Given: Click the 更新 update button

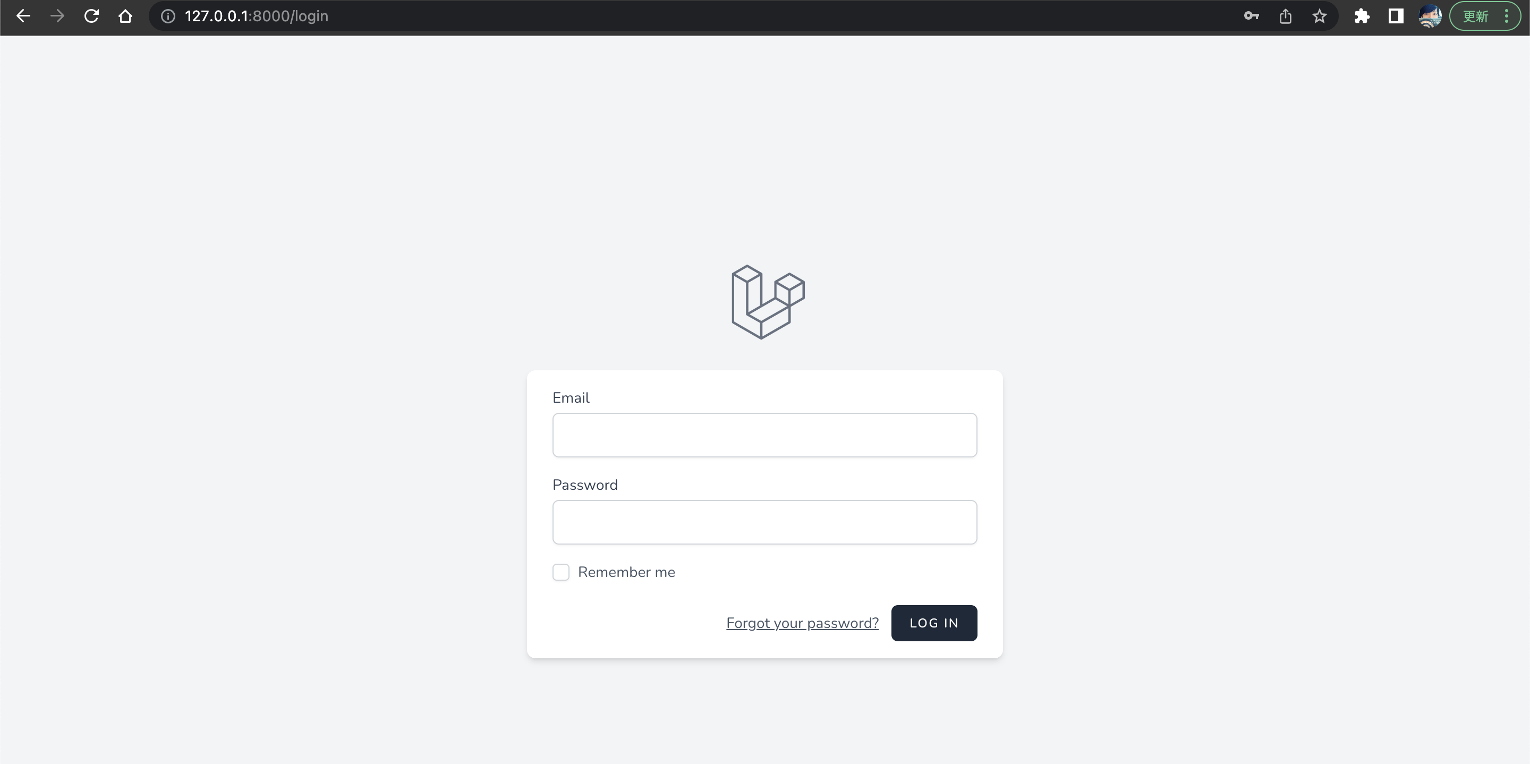Looking at the screenshot, I should pyautogui.click(x=1475, y=16).
